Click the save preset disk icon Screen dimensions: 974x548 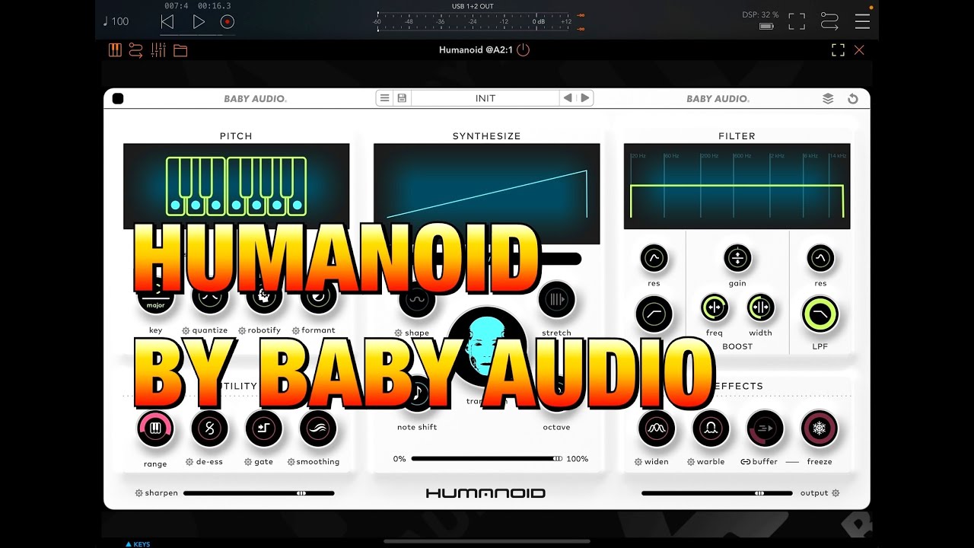(x=402, y=97)
